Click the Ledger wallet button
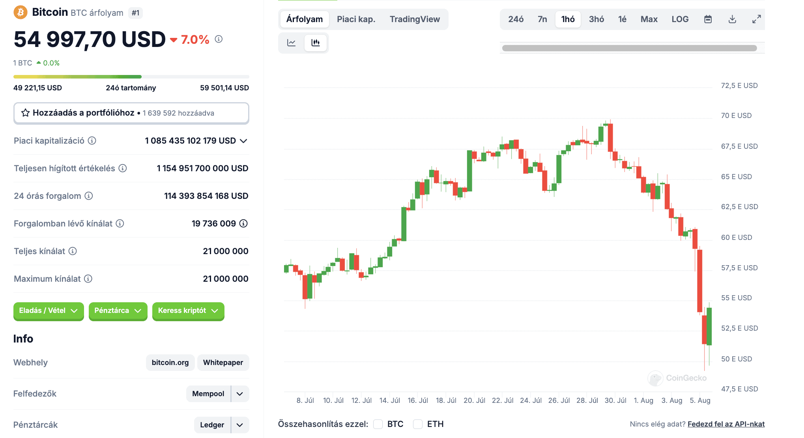This screenshot has width=804, height=438. click(x=212, y=425)
